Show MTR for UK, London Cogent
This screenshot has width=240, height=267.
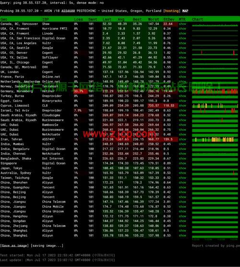[x=182, y=72]
